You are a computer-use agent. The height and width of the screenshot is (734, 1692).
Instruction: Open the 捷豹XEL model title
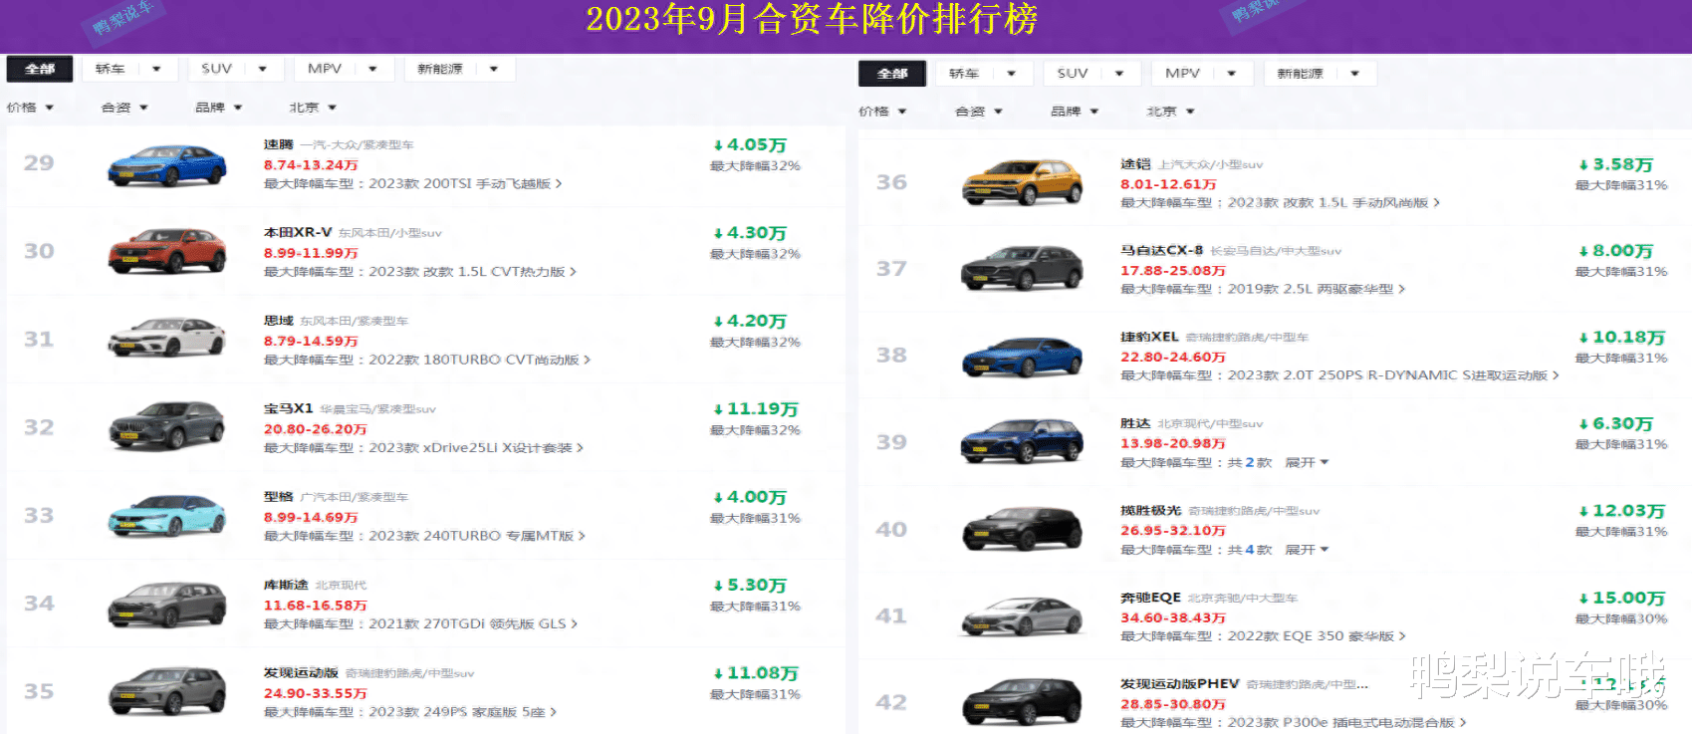click(1149, 338)
